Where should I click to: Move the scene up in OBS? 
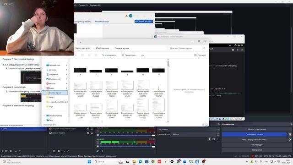(x=16, y=151)
